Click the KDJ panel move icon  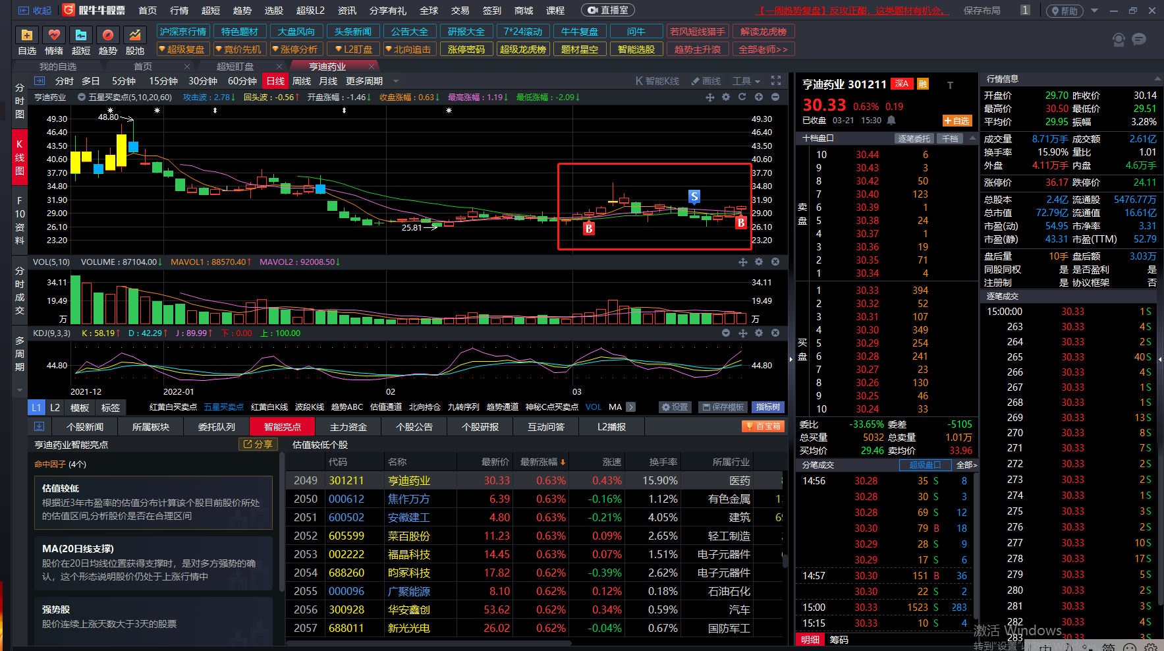[743, 333]
